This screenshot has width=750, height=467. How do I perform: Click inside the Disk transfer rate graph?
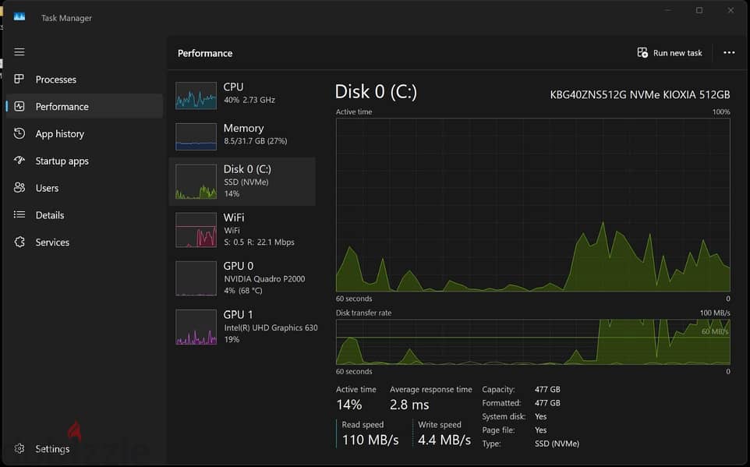pyautogui.click(x=532, y=342)
